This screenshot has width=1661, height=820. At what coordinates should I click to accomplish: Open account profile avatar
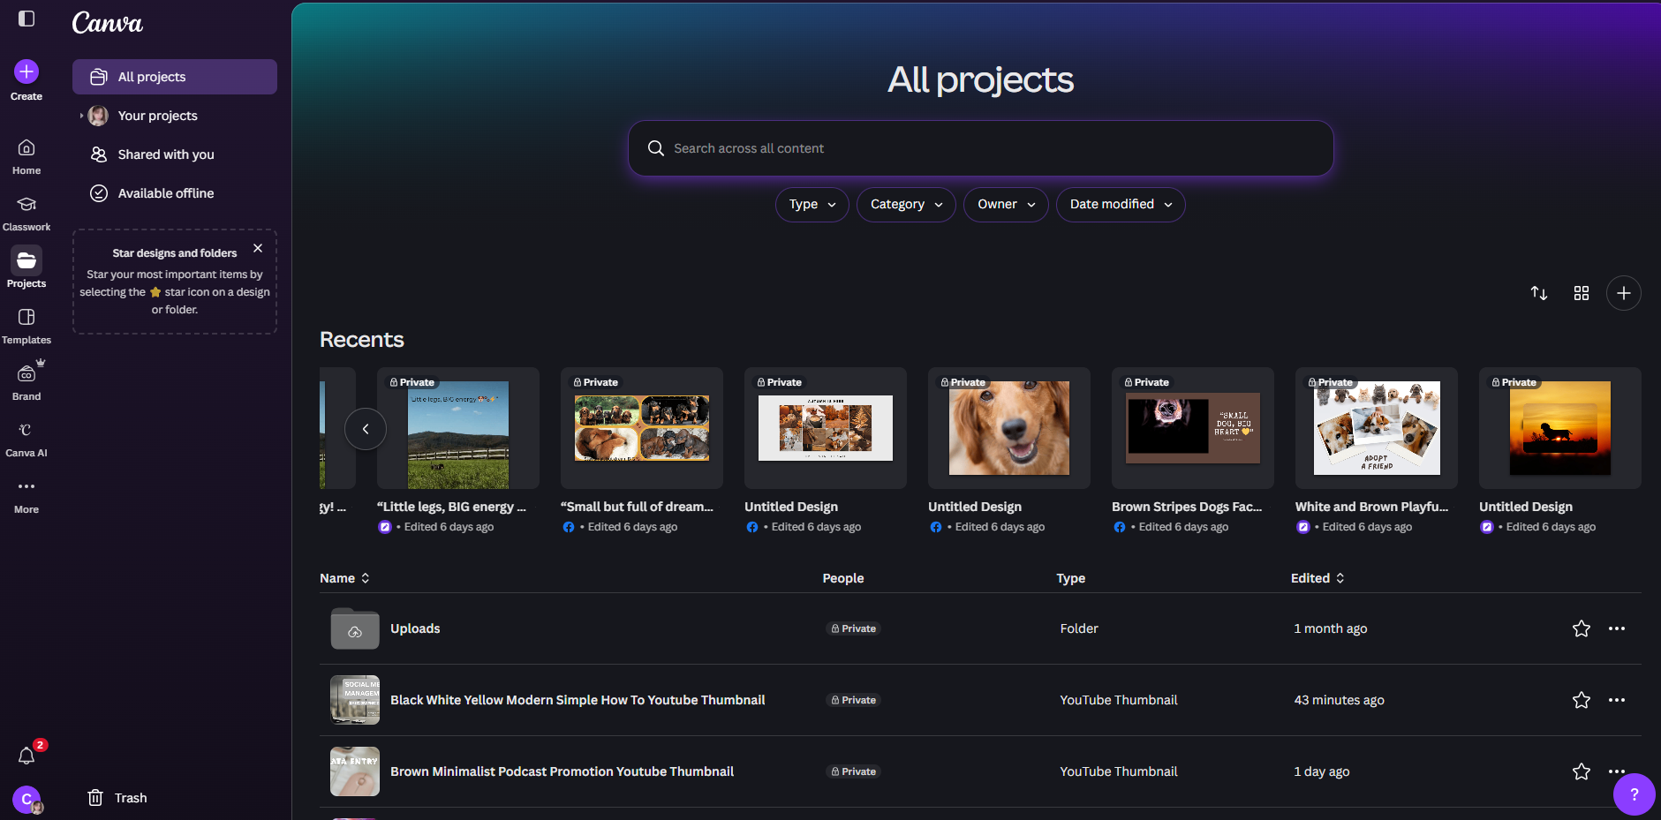coord(27,799)
